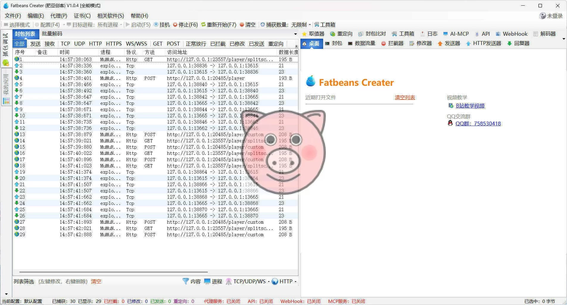The height and width of the screenshot is (305, 567).
Task: Toggle the 全部 packet filter
Action: click(x=20, y=44)
